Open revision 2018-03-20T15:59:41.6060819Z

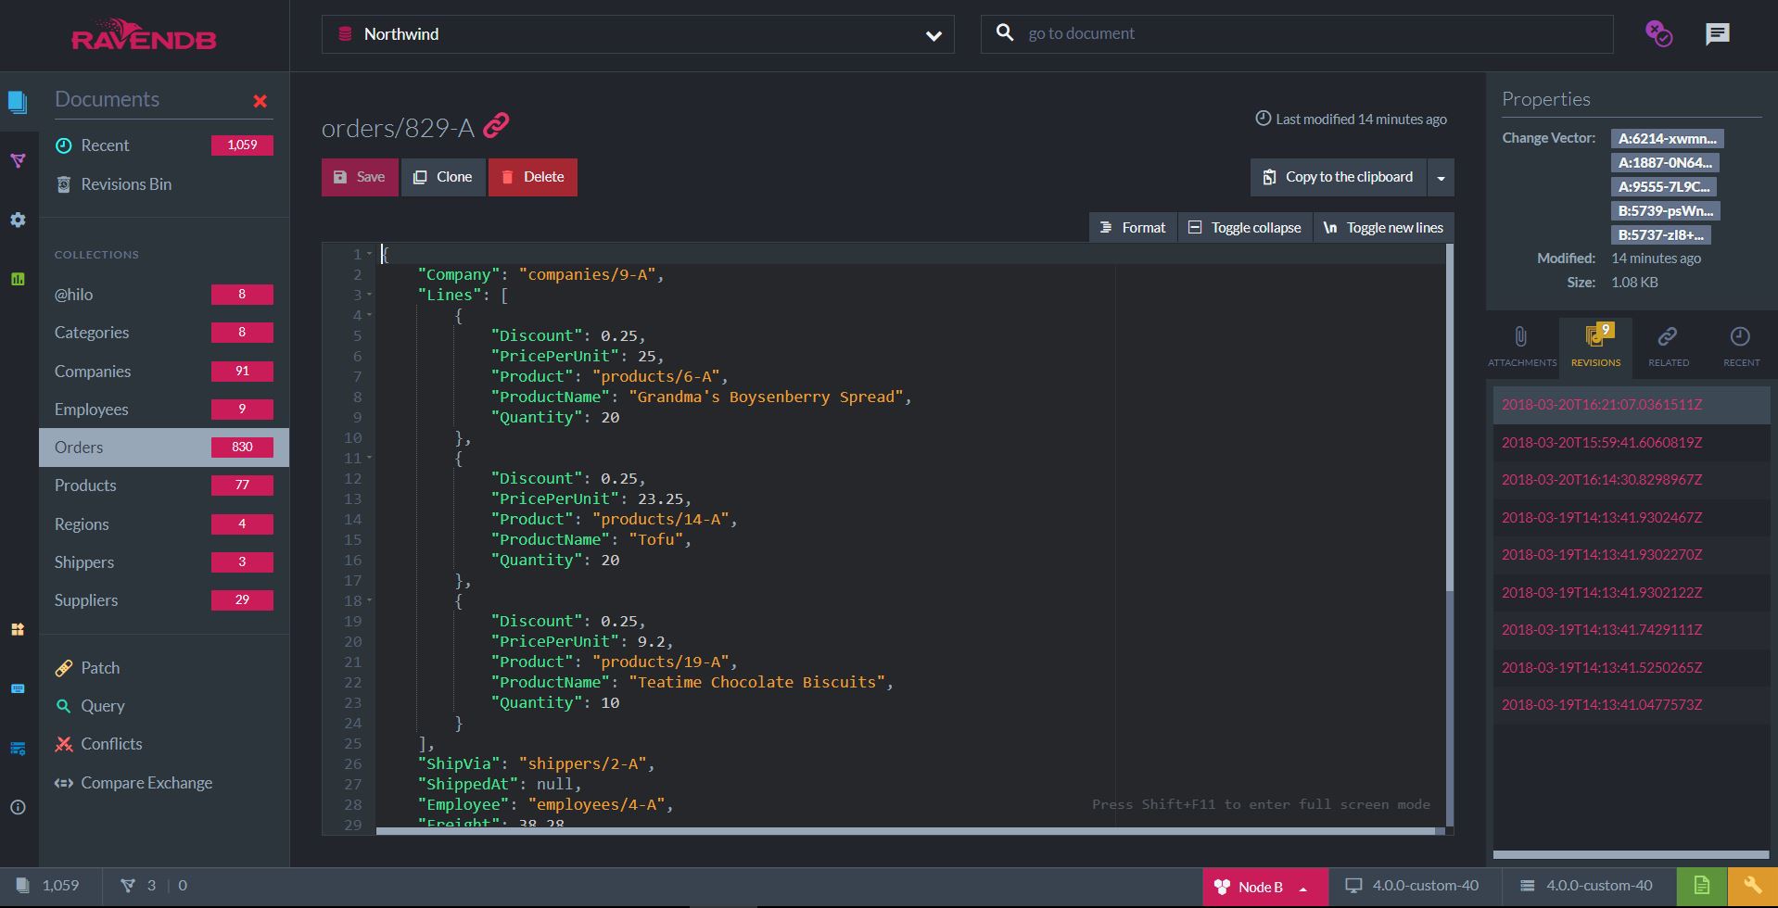point(1632,443)
